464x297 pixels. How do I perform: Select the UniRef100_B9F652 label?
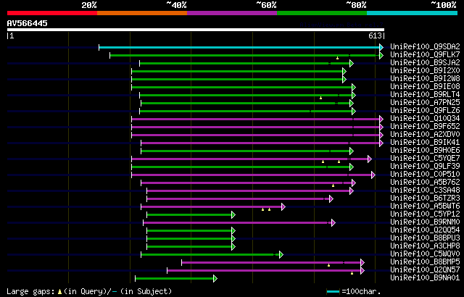[x=426, y=127]
